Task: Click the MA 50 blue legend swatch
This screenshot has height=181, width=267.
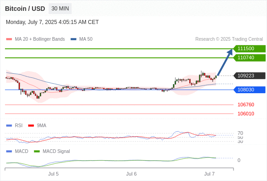Action: [73, 39]
